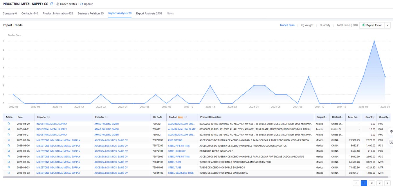Select Total Price (USD) chart metric
Image resolution: width=393 pixels, height=187 pixels.
pyautogui.click(x=347, y=25)
